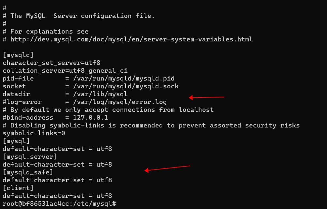Click the commented log-error path /var/log/mysql/error.log
This screenshot has width=327, height=209.
120,102
